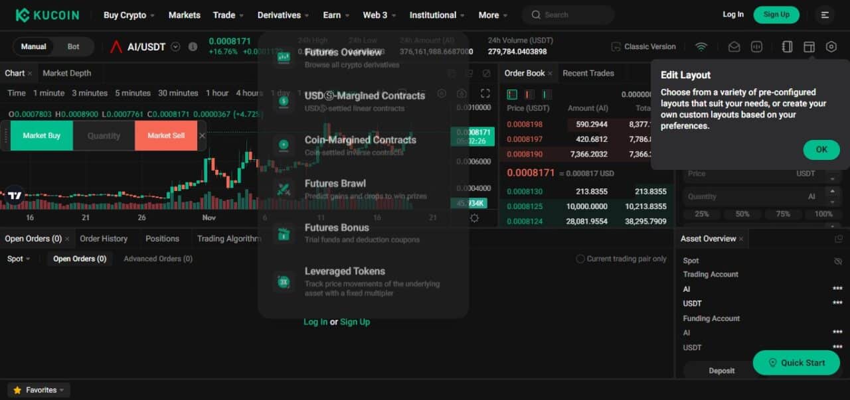
Task: Open the Spot orders filter dropdown
Action: tap(19, 259)
